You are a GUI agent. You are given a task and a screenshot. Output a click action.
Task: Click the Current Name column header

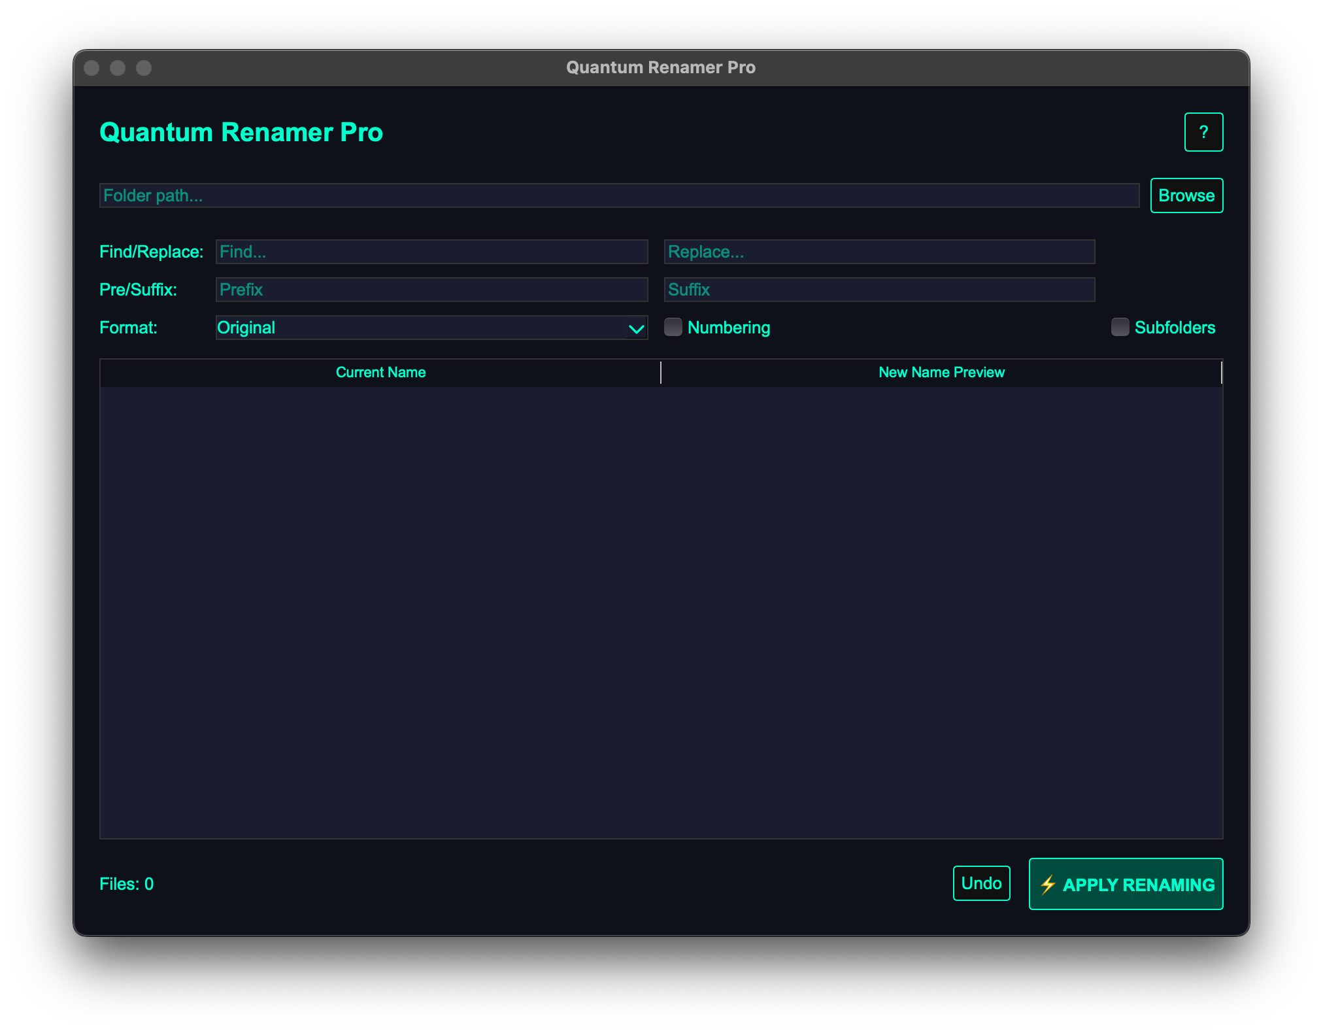pos(380,372)
